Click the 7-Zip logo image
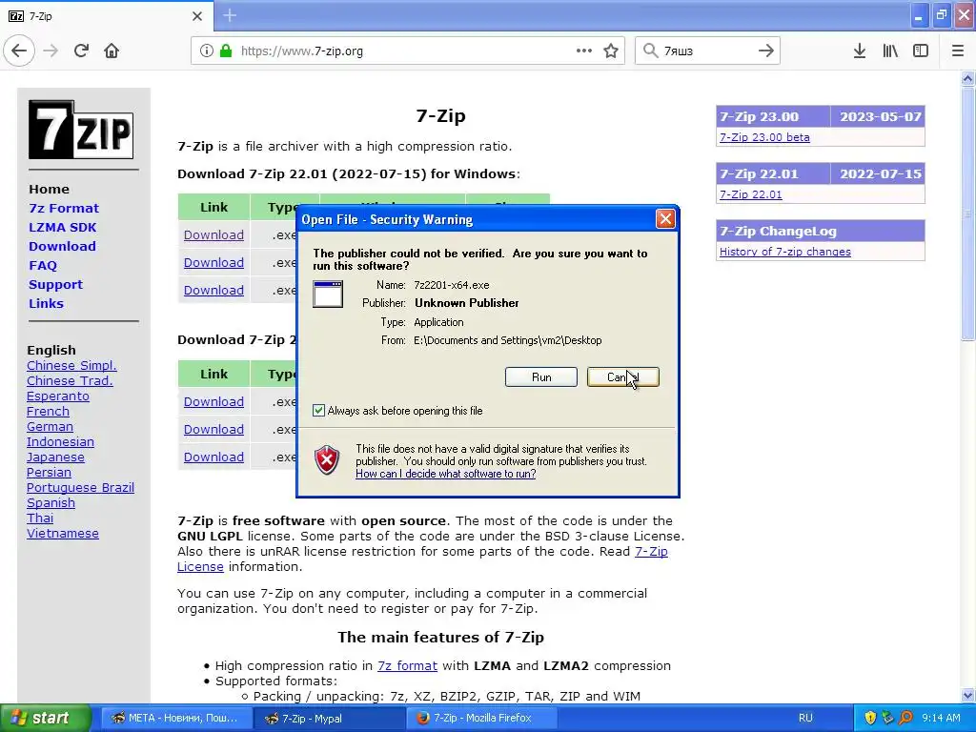This screenshot has height=732, width=976. (81, 130)
